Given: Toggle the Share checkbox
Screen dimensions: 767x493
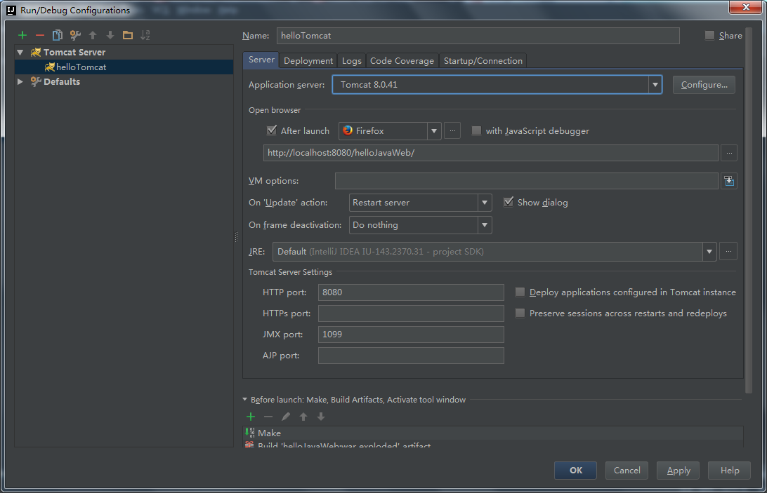Looking at the screenshot, I should (x=709, y=35).
